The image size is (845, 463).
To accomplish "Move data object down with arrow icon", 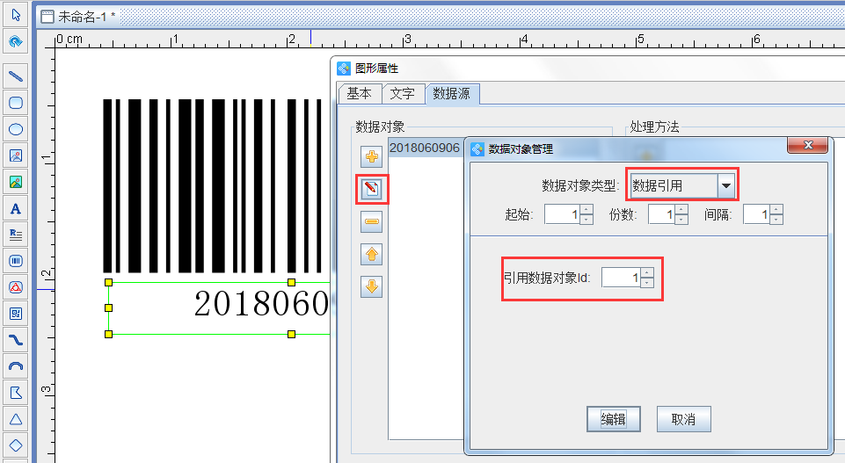I will click(372, 286).
